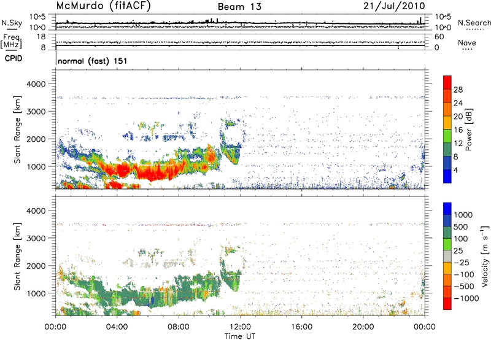Click the 28 tick on power colorbar
The width and height of the screenshot is (491, 340).
tap(458, 90)
